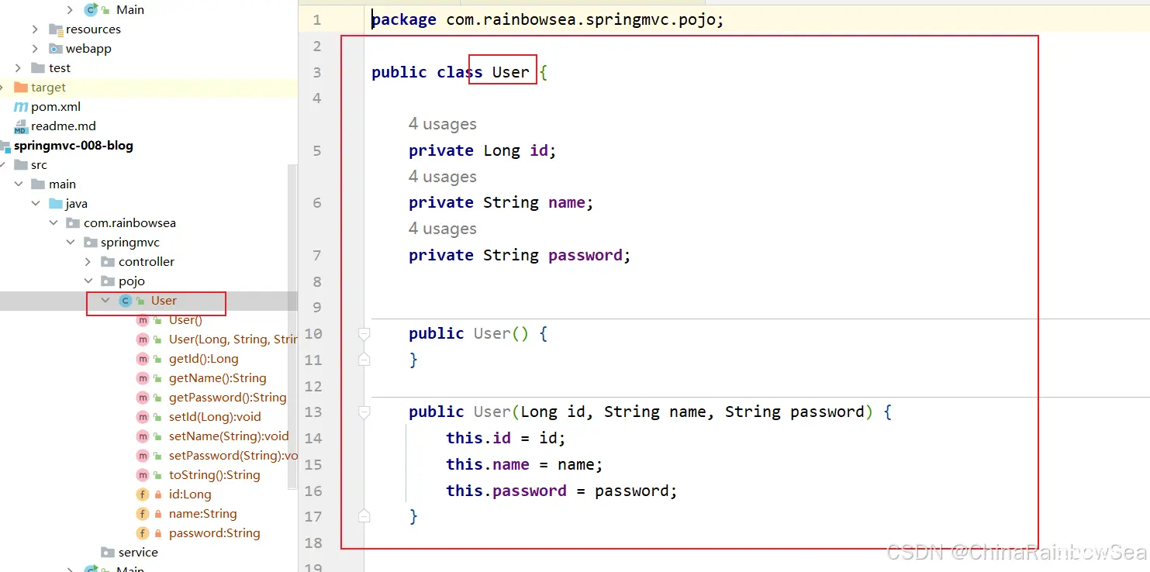Viewport: 1150px width, 572px height.
Task: Open the 4 usages hint above password field
Action: (443, 229)
